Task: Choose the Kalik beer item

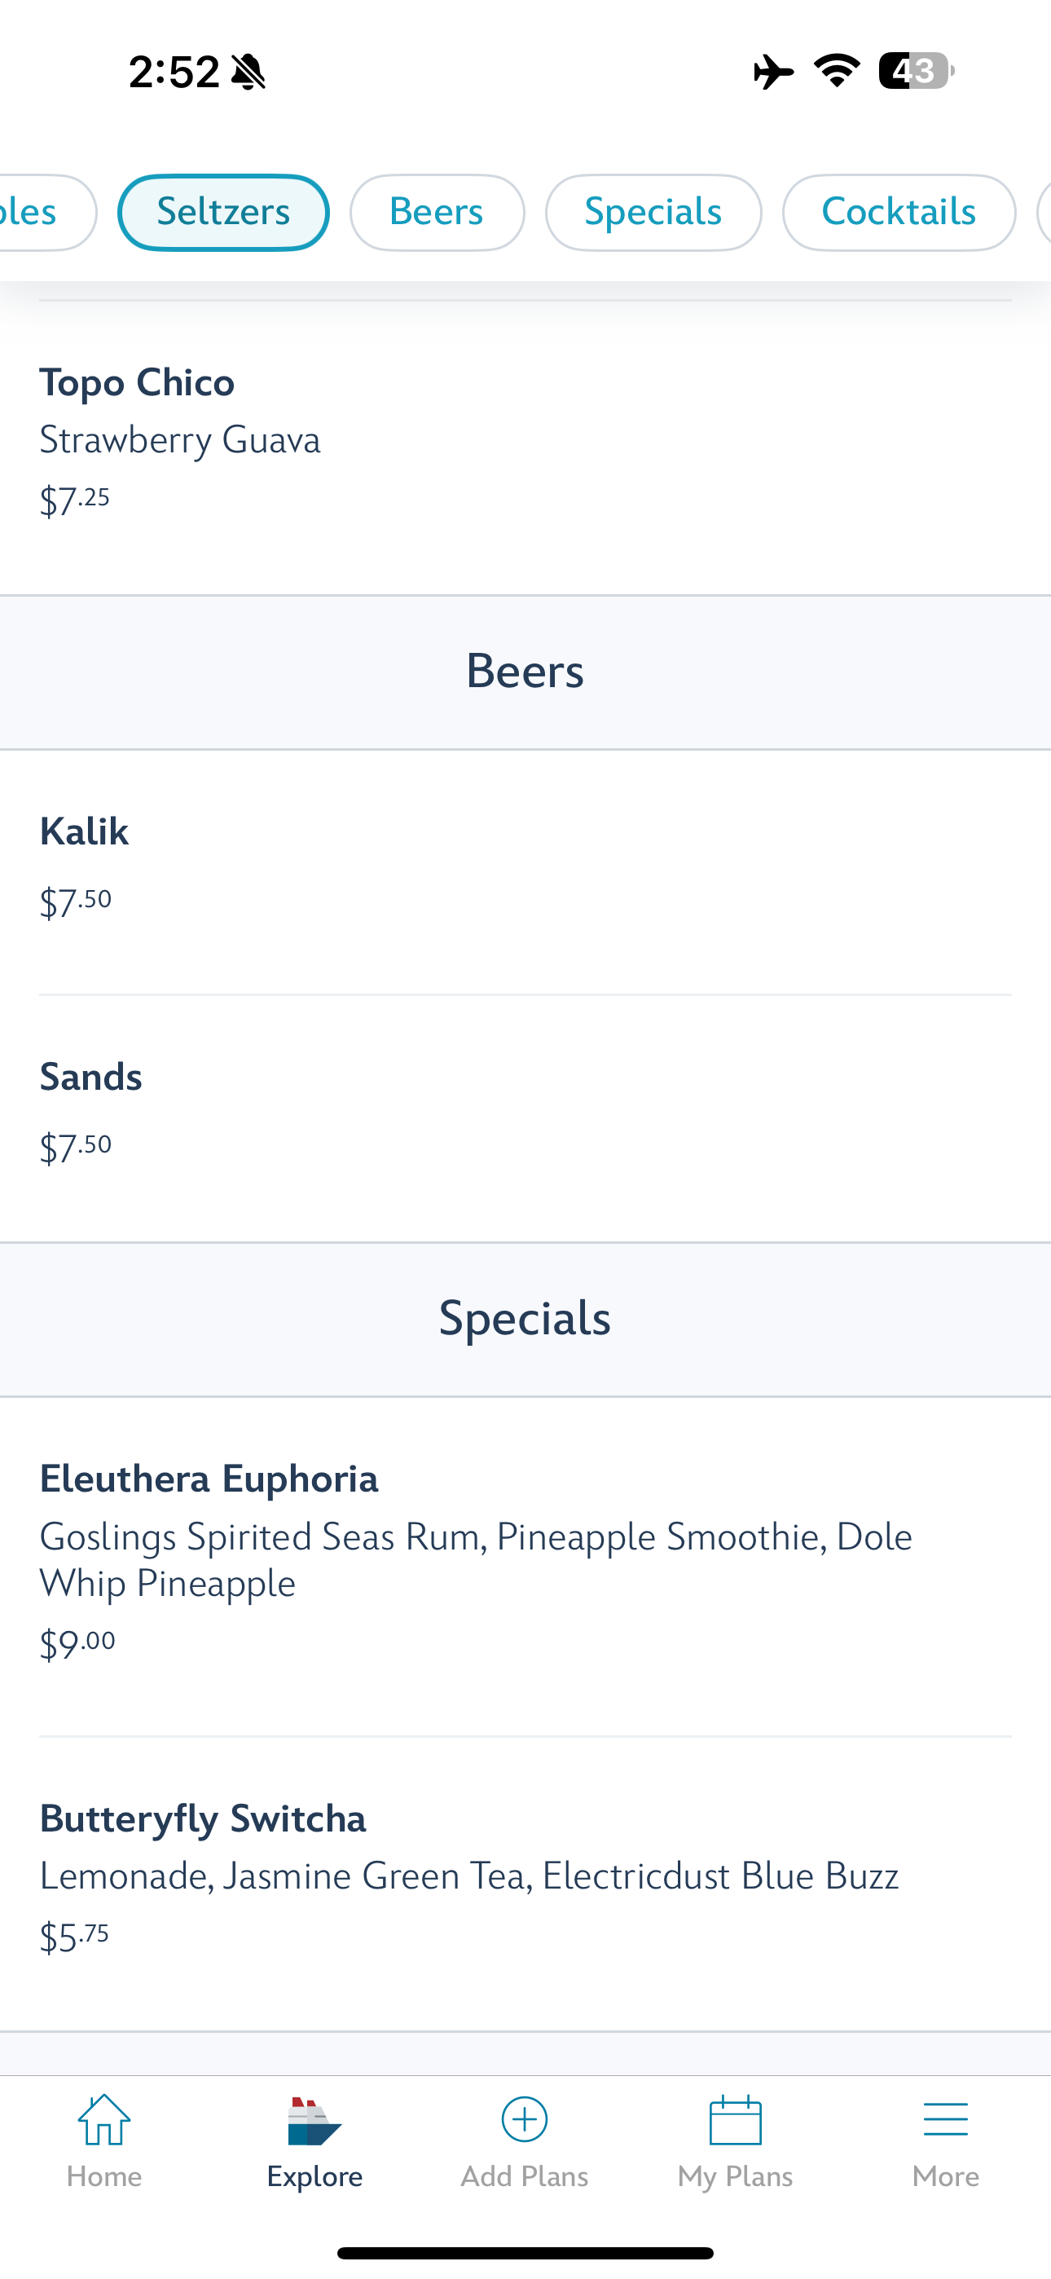Action: pos(525,872)
